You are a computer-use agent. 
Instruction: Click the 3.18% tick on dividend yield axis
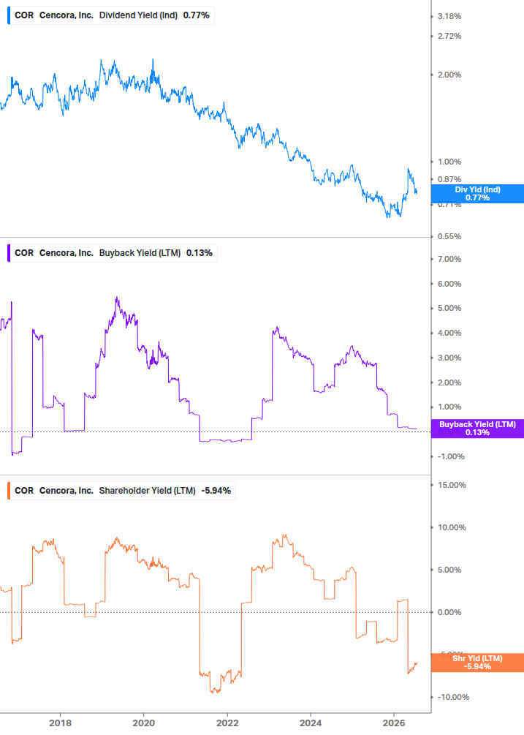point(449,16)
